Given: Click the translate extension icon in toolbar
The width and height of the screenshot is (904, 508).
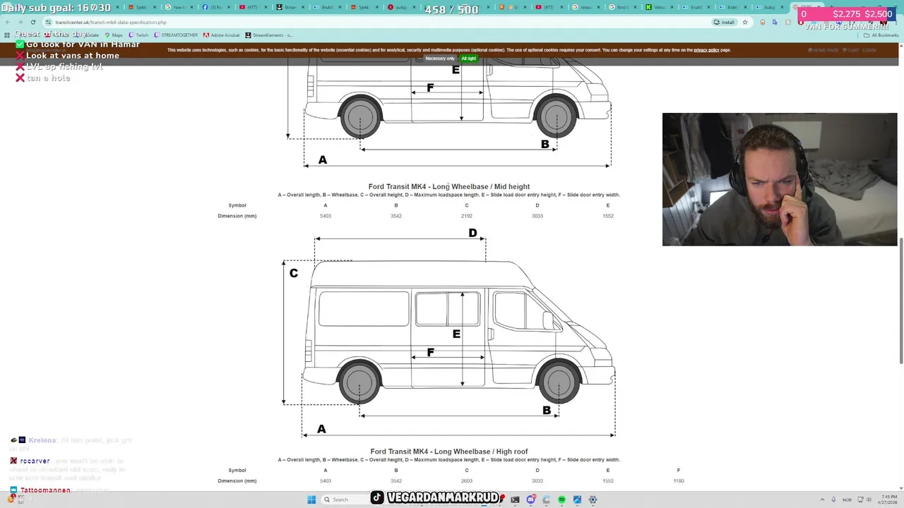Looking at the screenshot, I should pos(775,22).
